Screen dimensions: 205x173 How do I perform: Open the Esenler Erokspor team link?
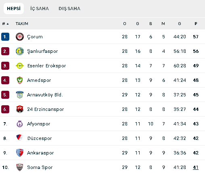coord(46,66)
